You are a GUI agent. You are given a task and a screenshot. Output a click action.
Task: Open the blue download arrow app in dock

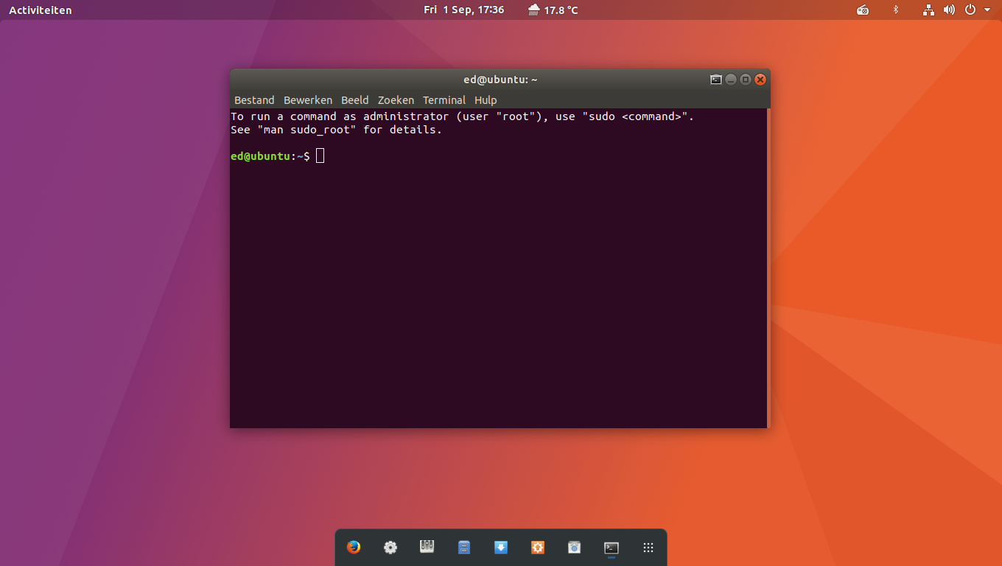point(501,547)
